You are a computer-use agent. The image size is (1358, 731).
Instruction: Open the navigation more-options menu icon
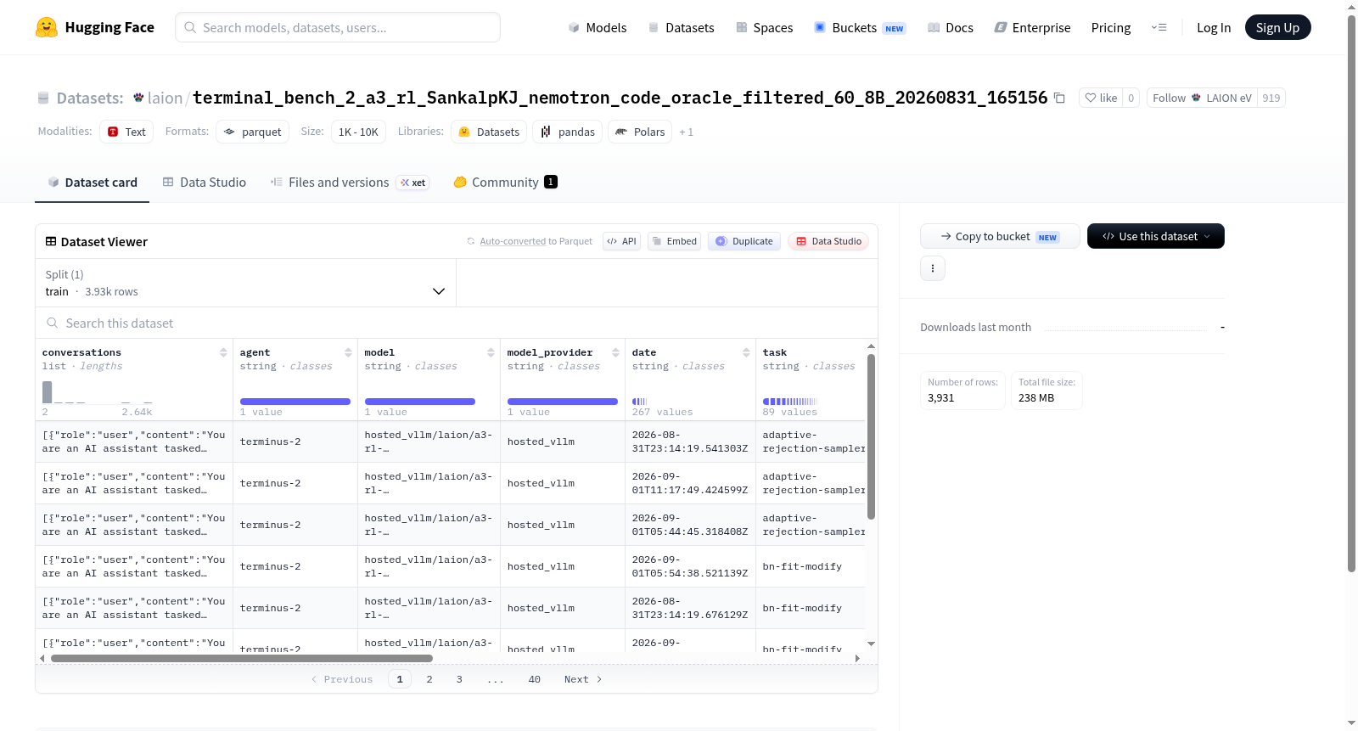coord(1159,27)
